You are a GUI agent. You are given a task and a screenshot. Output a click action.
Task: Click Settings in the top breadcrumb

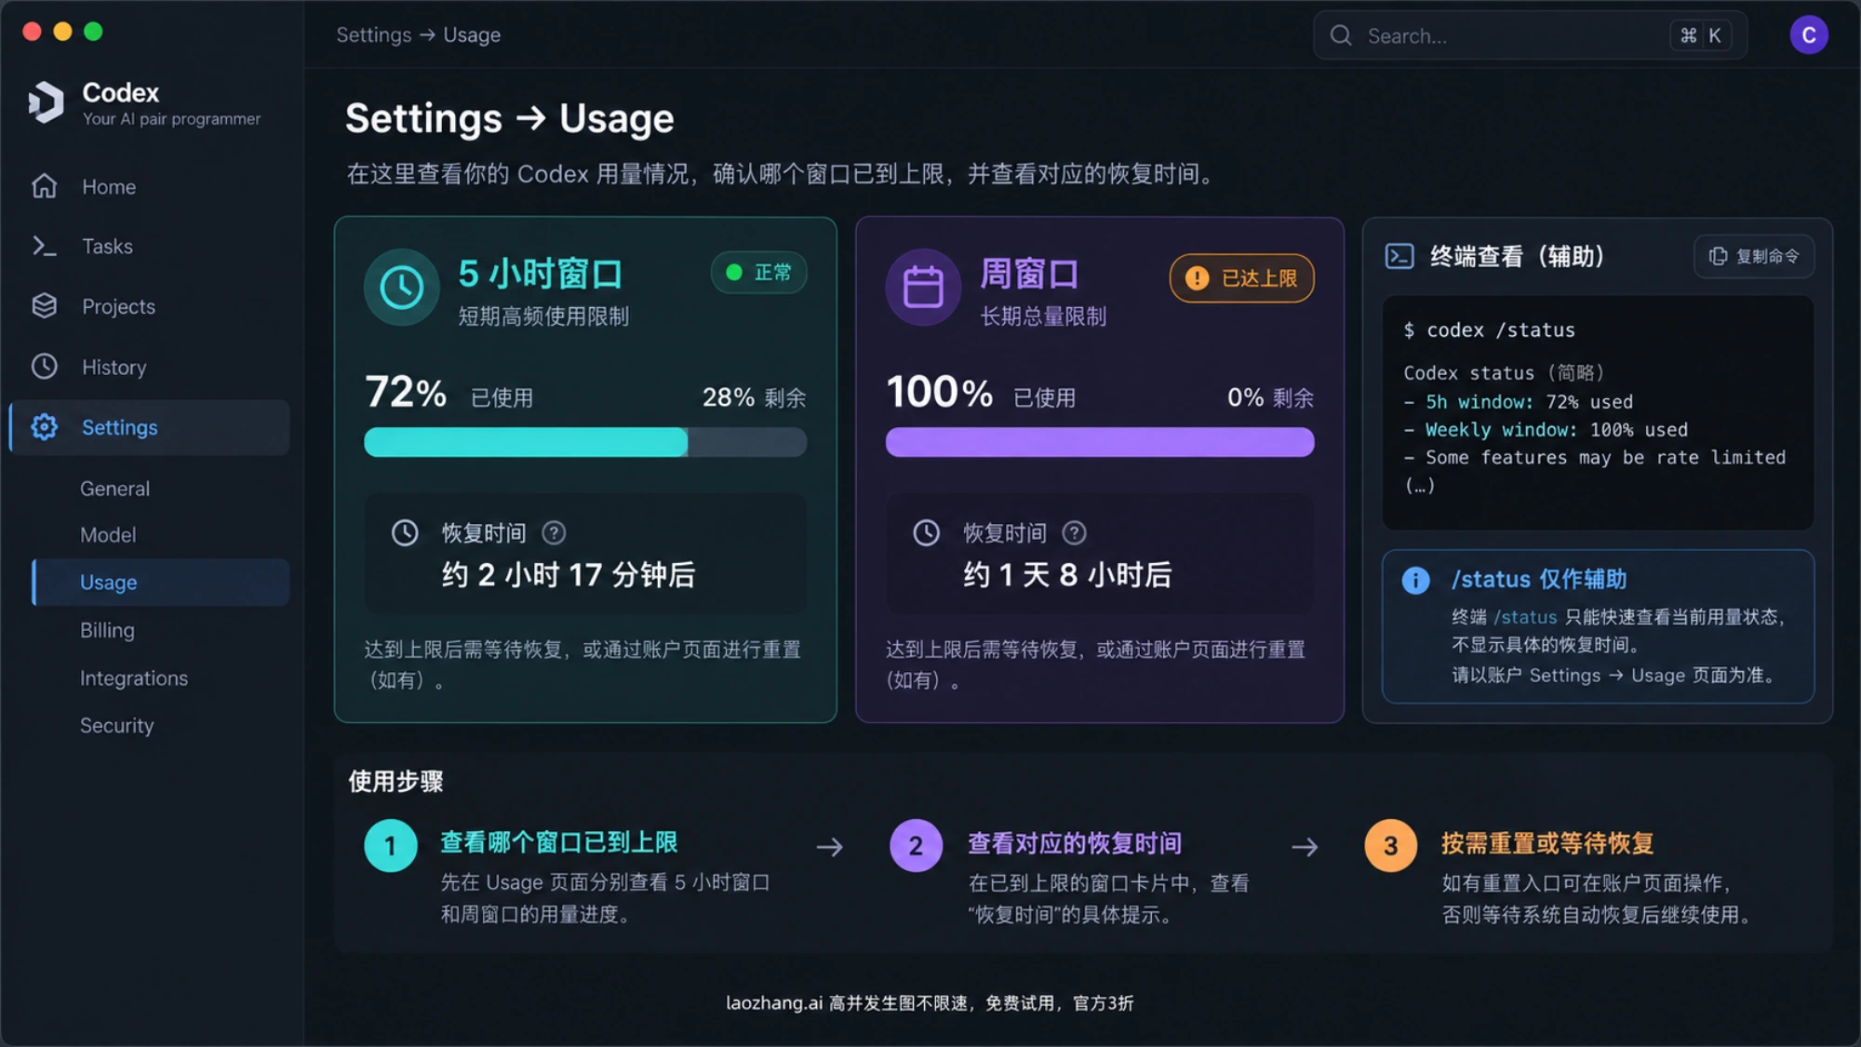click(373, 35)
